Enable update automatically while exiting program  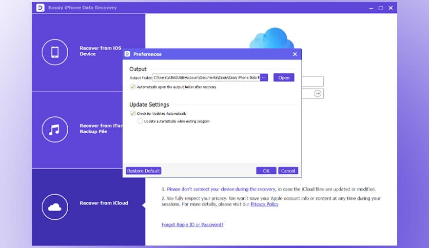(x=140, y=121)
